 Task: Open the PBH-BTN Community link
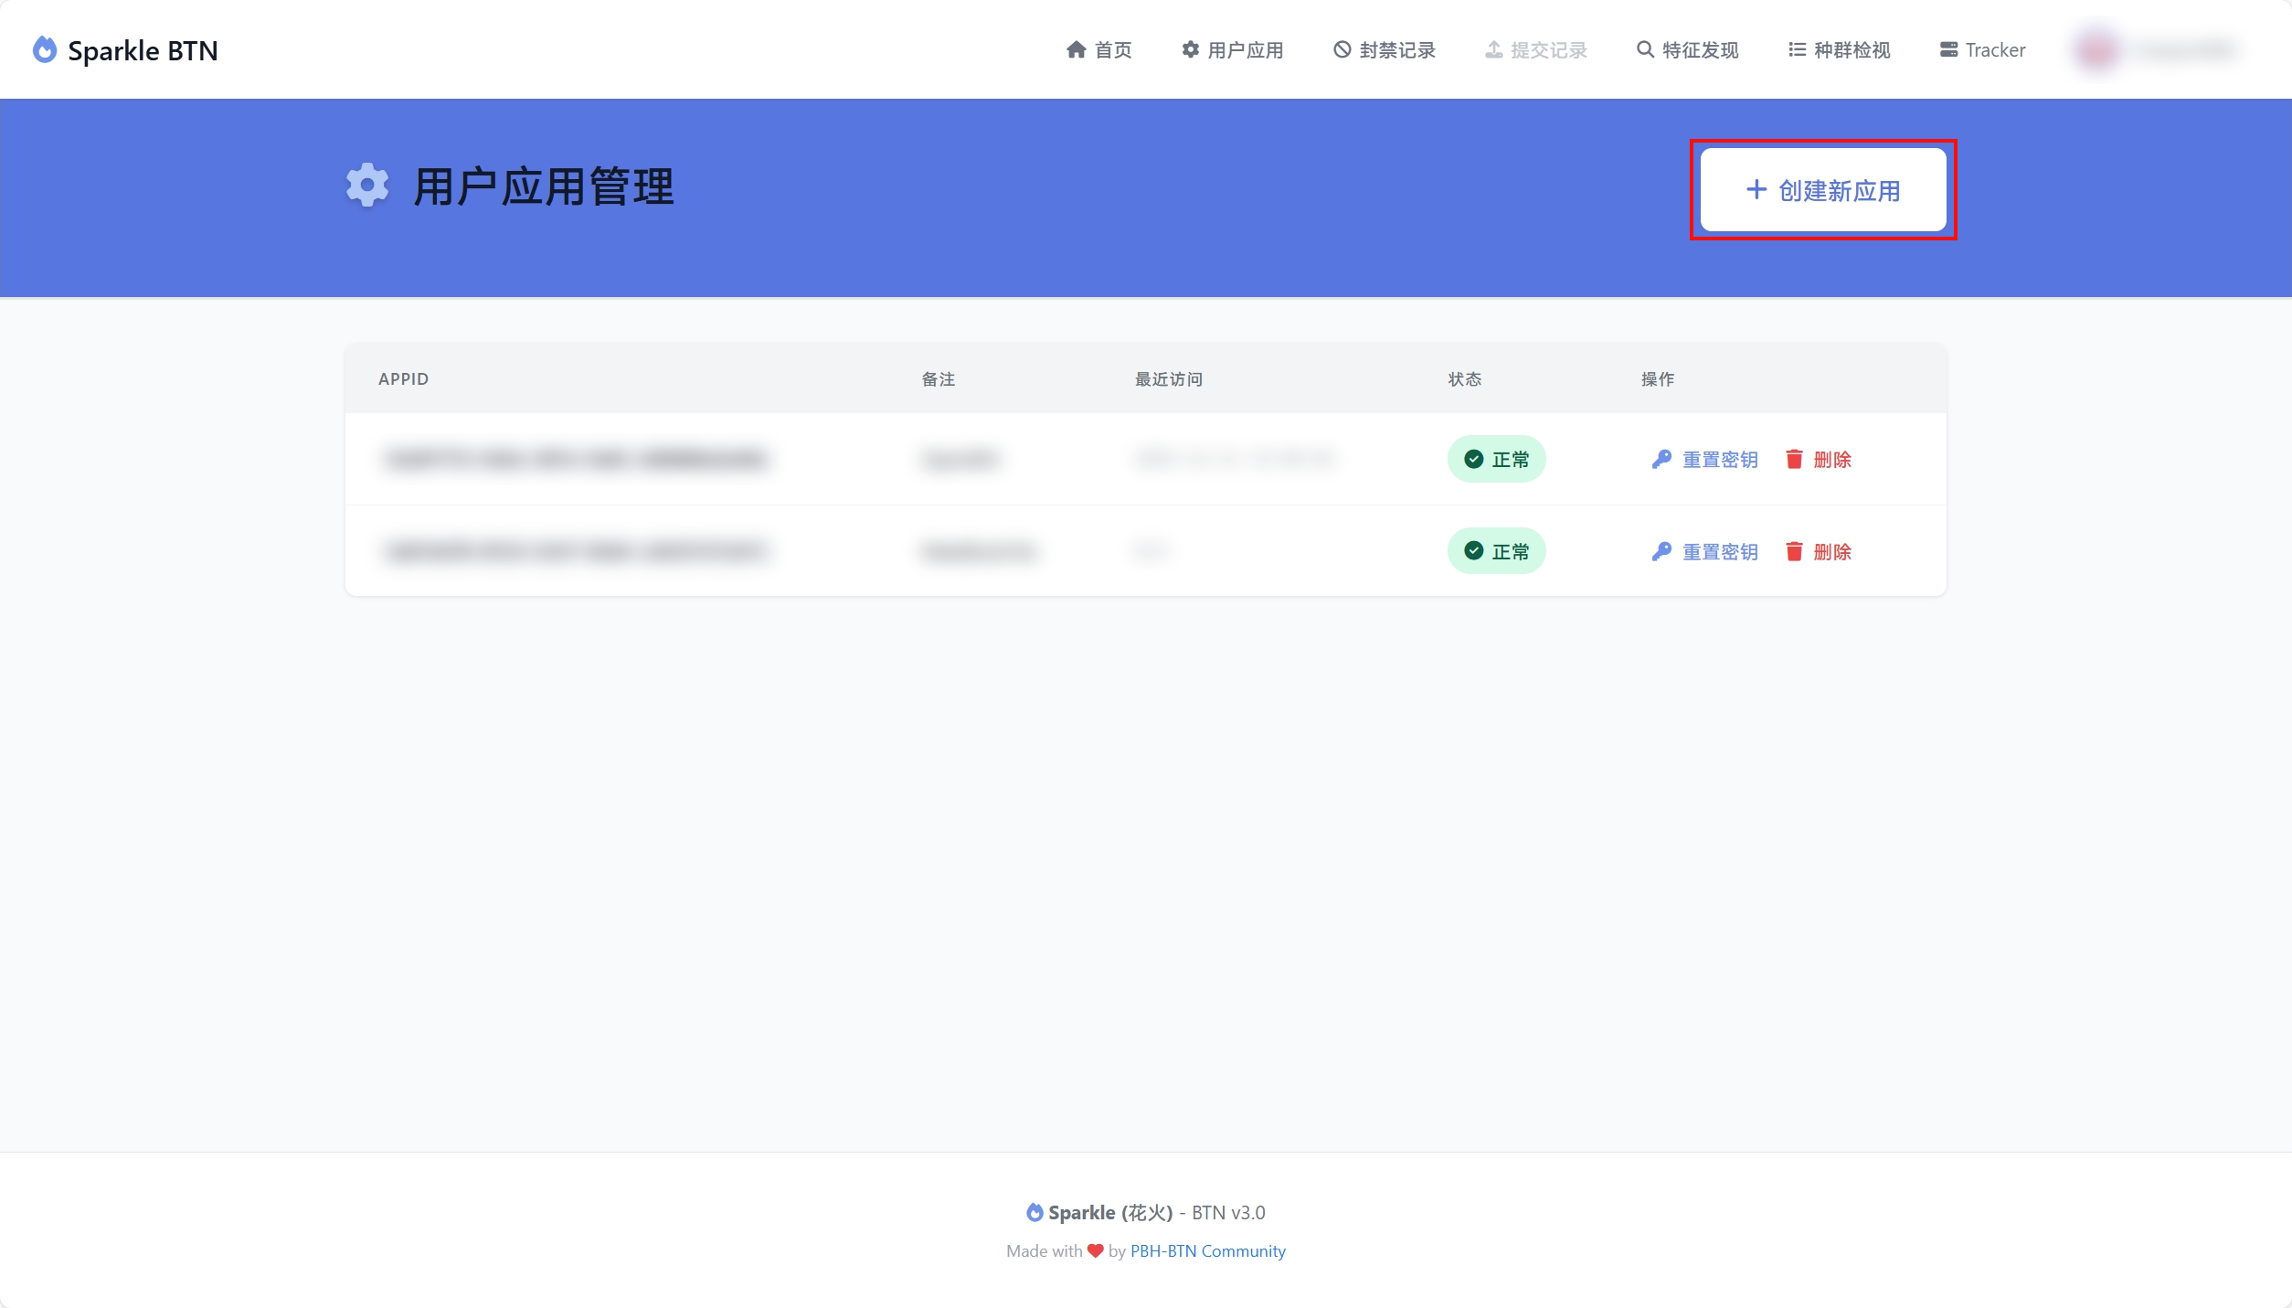(1207, 1250)
